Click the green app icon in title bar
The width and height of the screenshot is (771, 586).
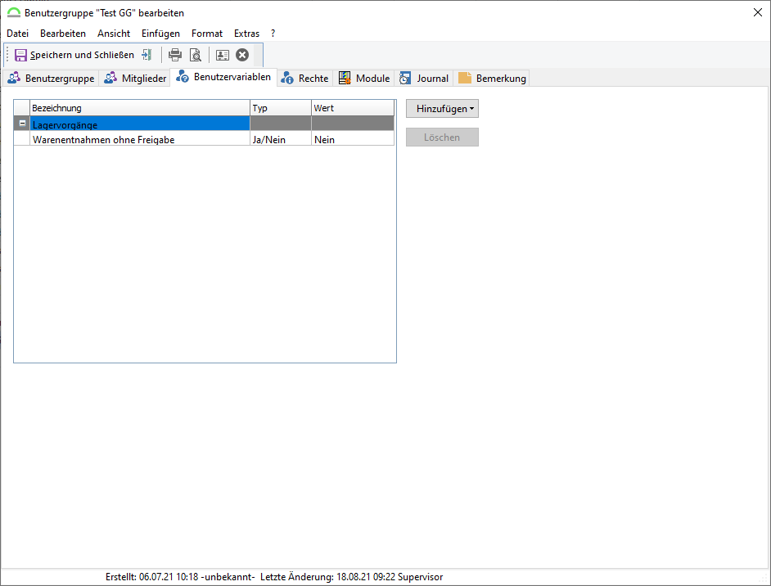click(14, 13)
